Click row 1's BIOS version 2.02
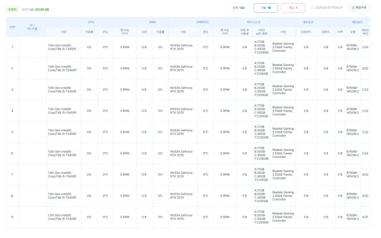381x238 pixels. [x=365, y=47]
